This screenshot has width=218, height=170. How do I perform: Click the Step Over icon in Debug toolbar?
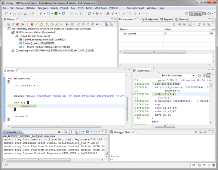click(52, 24)
